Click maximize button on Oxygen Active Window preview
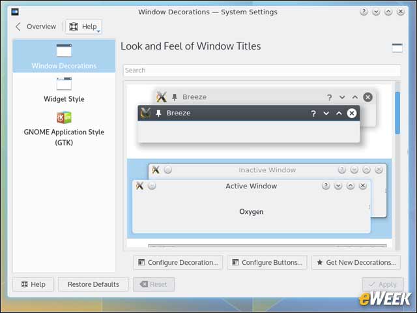The image size is (417, 313). pos(351,186)
